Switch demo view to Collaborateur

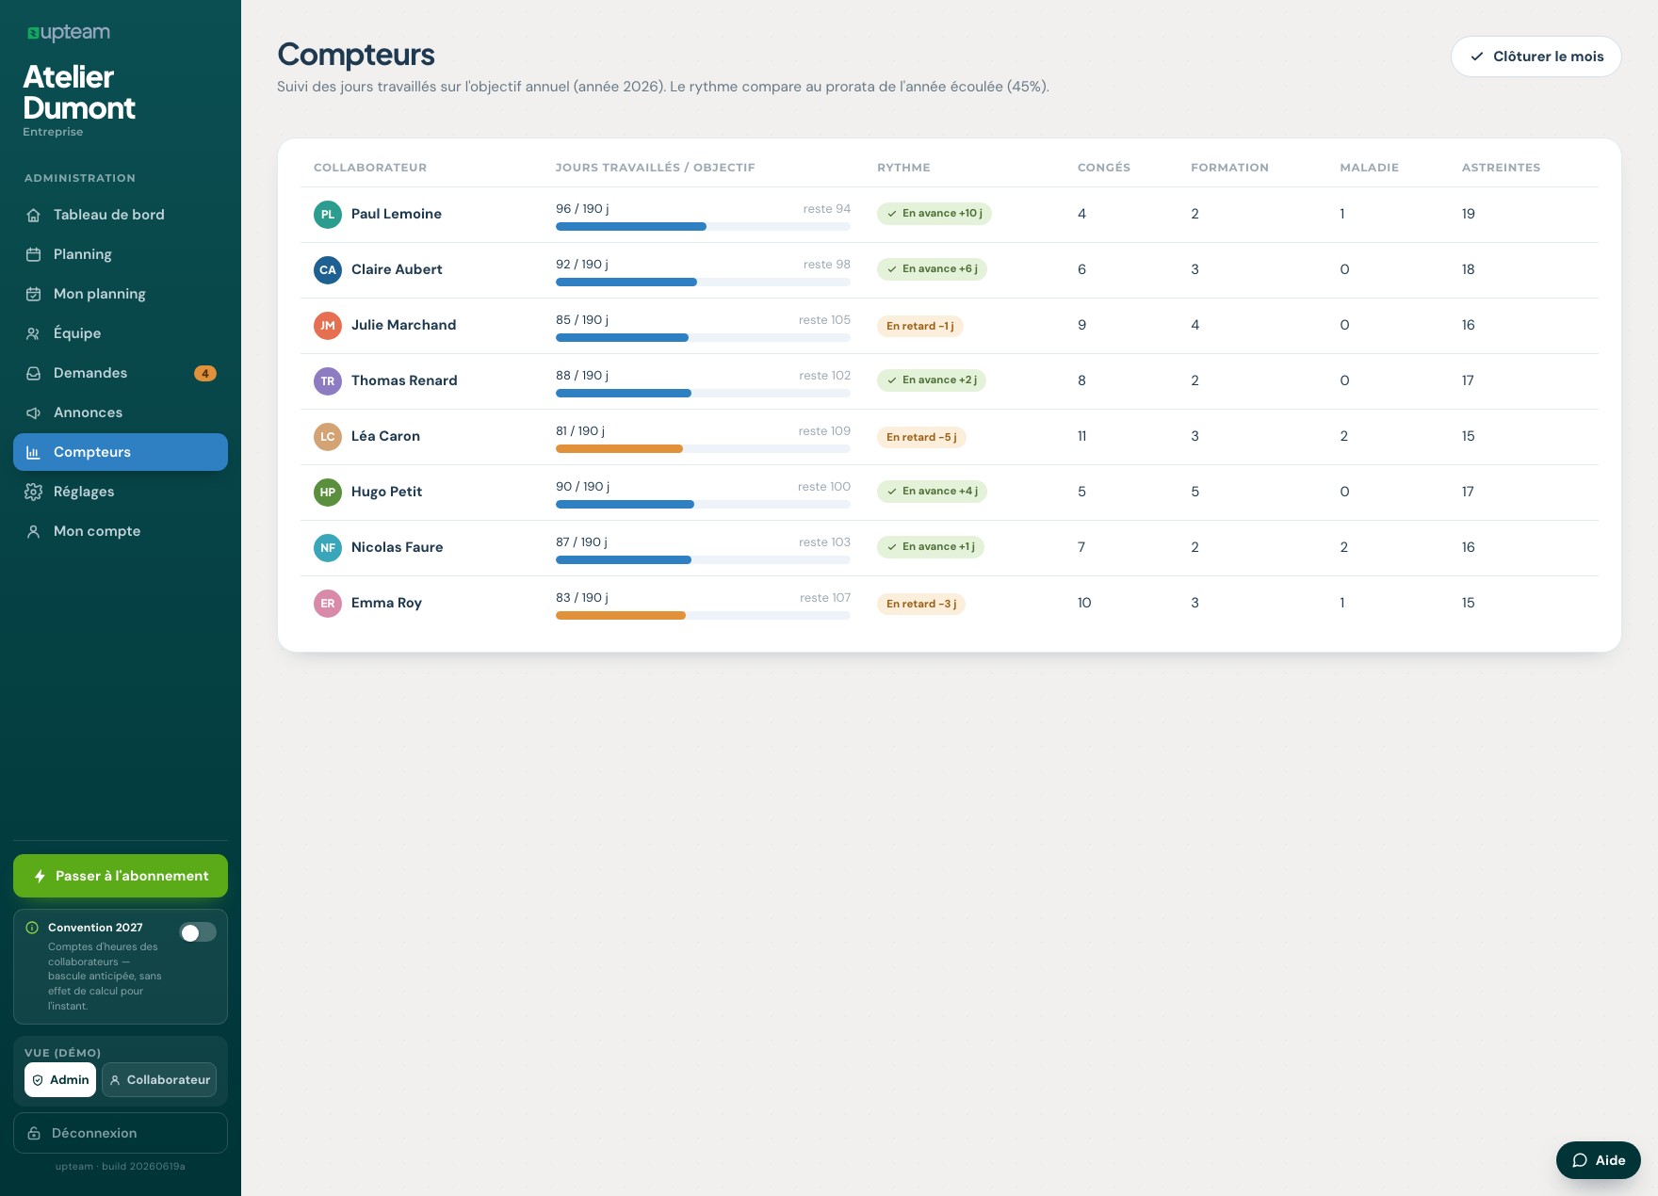[159, 1080]
